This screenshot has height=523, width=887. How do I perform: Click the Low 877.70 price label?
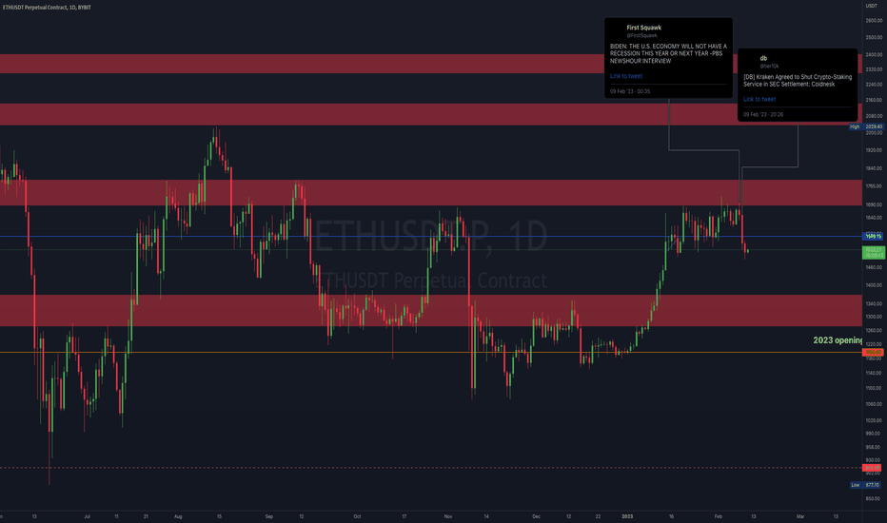coord(865,485)
